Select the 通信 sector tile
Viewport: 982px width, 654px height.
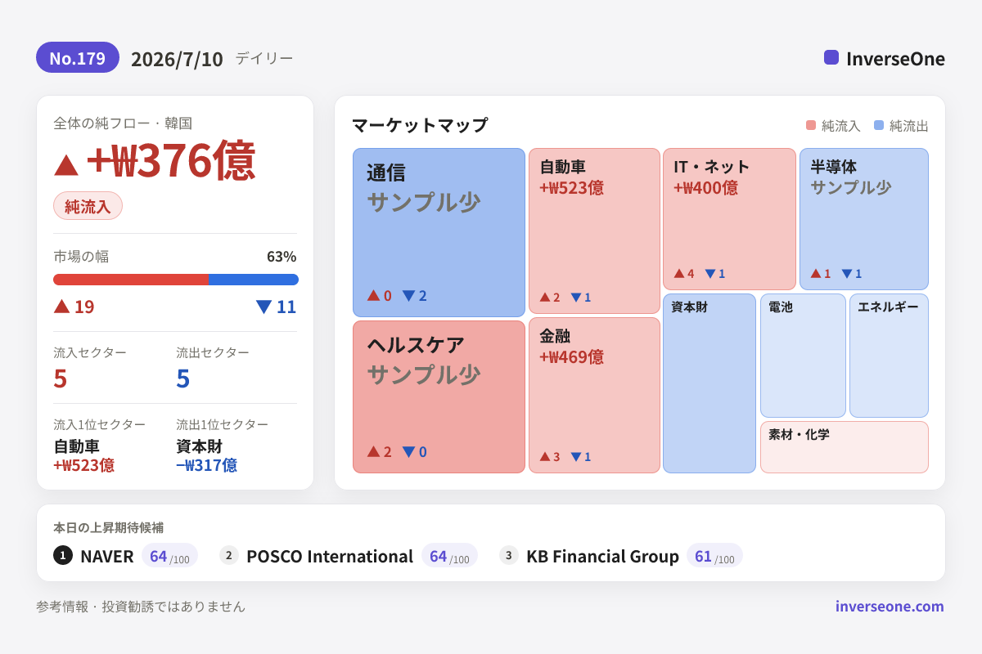coord(439,232)
